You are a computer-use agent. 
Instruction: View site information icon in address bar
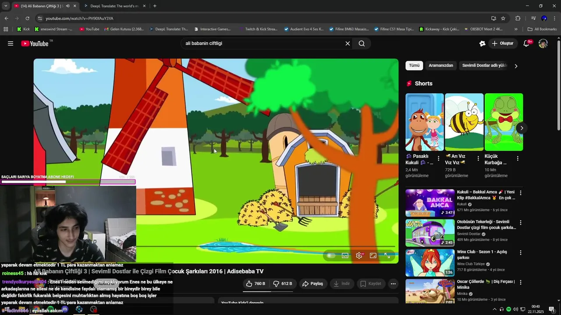pos(40,18)
